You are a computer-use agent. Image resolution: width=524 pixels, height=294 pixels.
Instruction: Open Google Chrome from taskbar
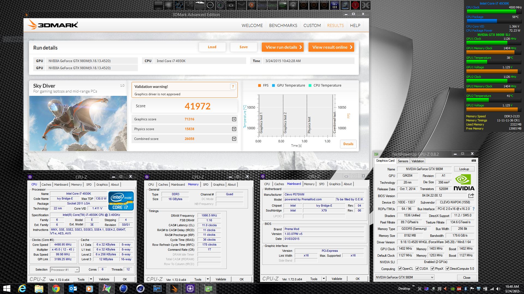coord(56,289)
